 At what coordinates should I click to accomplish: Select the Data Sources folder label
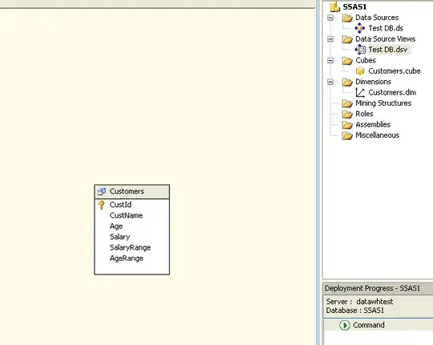(377, 18)
